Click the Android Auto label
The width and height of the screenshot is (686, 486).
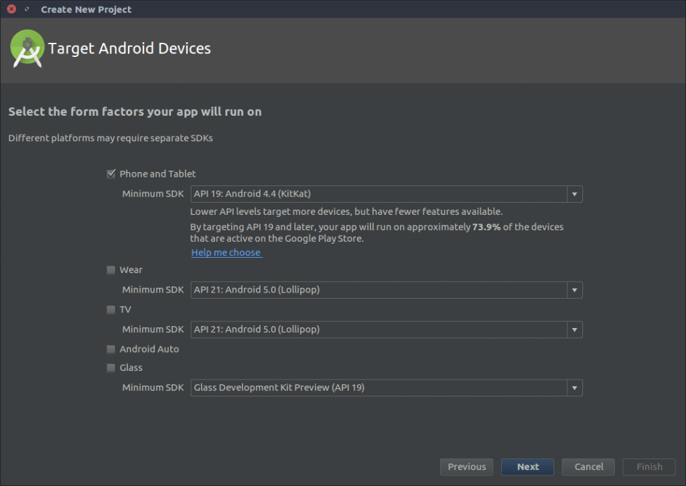click(149, 349)
